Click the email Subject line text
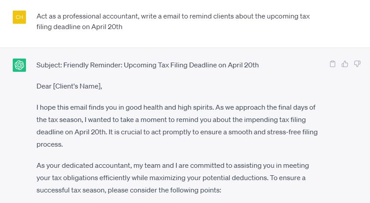This screenshot has width=370, height=203. [x=147, y=65]
